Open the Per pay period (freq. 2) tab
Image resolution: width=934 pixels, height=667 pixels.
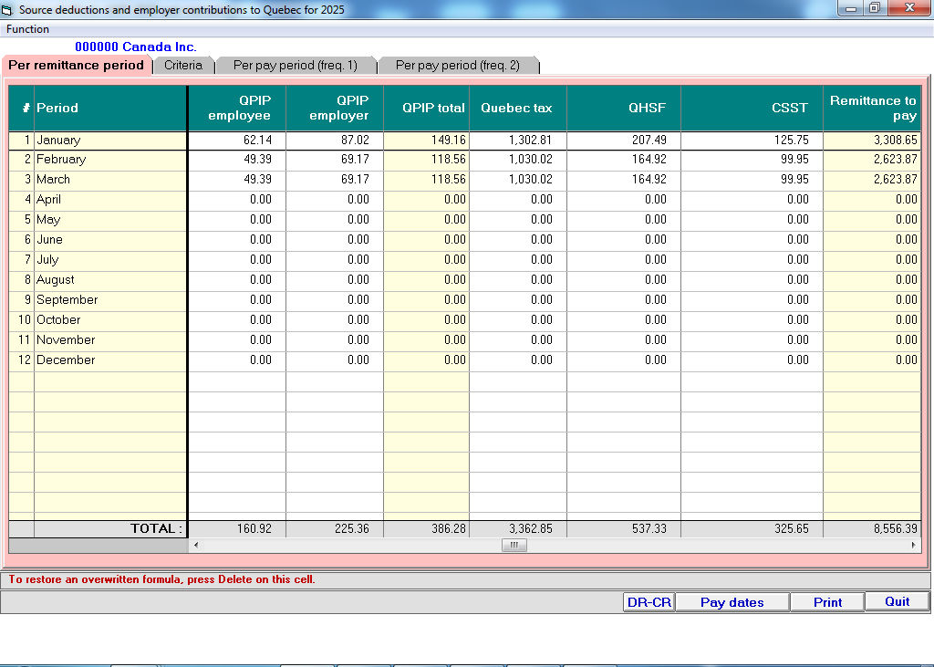pyautogui.click(x=457, y=66)
